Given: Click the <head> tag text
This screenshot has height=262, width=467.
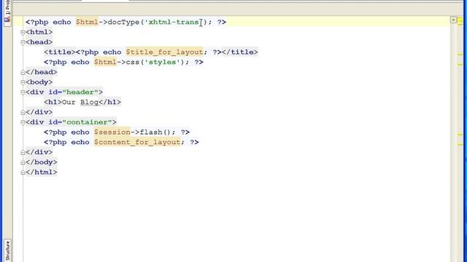Looking at the screenshot, I should tap(39, 42).
